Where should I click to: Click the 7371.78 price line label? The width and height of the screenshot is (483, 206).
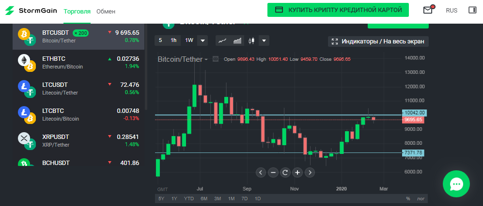coord(413,152)
